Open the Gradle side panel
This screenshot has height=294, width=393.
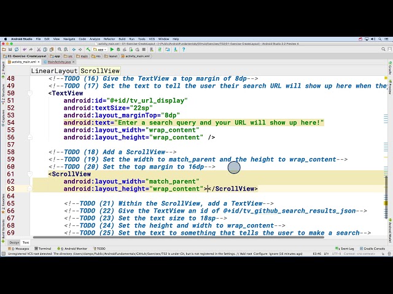[x=390, y=67]
